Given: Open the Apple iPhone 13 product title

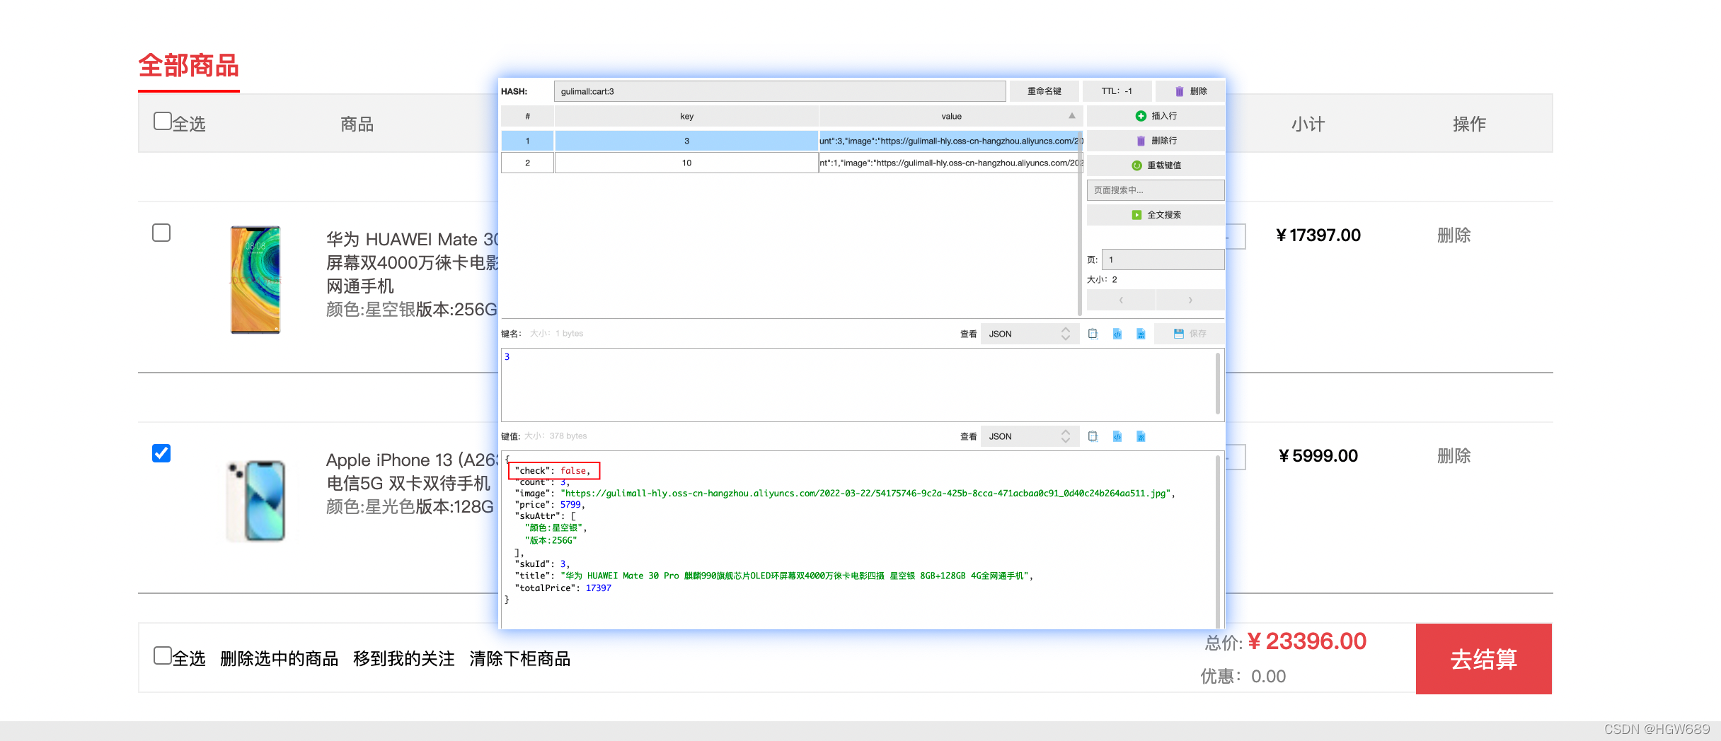Looking at the screenshot, I should [x=412, y=472].
